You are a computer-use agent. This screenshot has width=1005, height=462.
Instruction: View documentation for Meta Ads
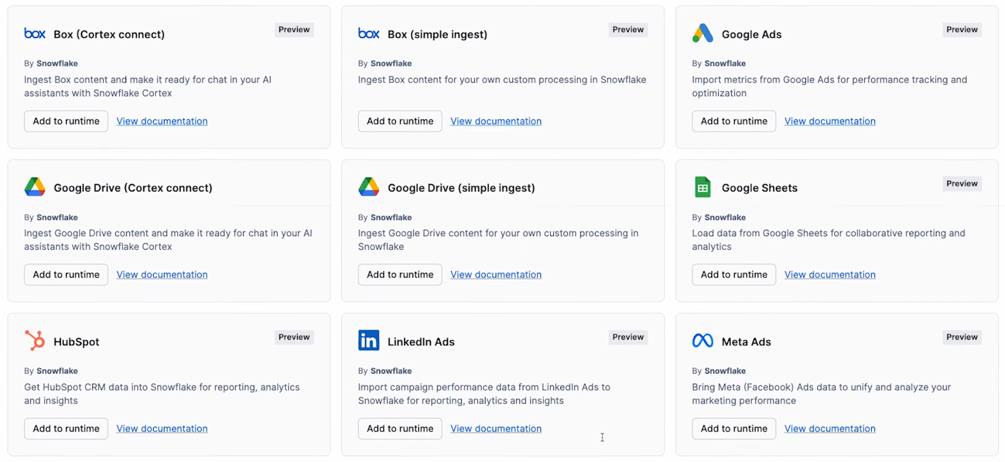[830, 429]
